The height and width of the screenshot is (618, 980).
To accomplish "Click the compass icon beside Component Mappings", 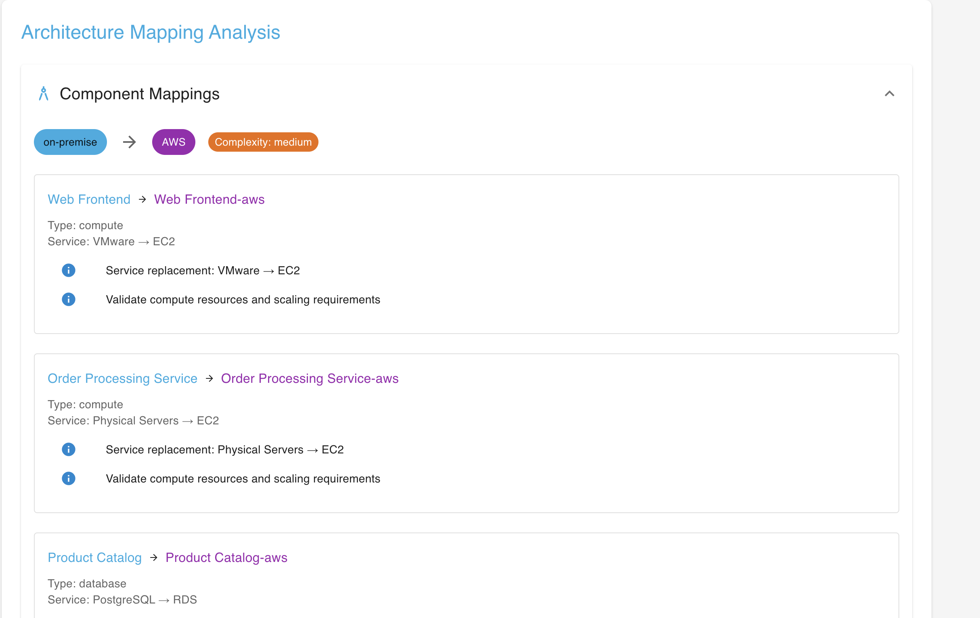I will coord(44,94).
